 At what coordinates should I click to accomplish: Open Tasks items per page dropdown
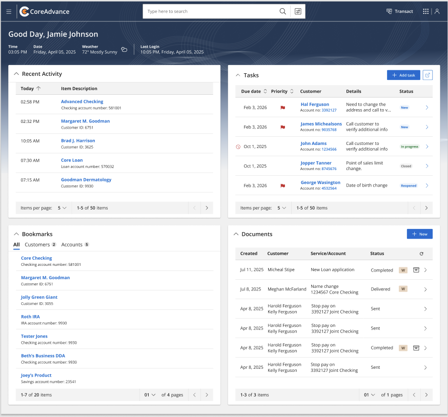coord(281,208)
